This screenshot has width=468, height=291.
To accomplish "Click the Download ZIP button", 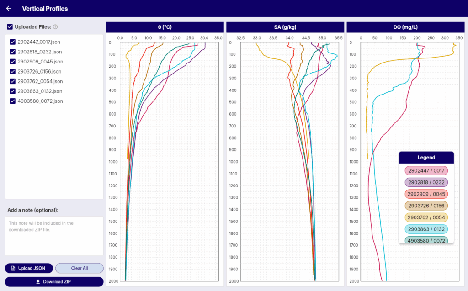I will click(53, 281).
